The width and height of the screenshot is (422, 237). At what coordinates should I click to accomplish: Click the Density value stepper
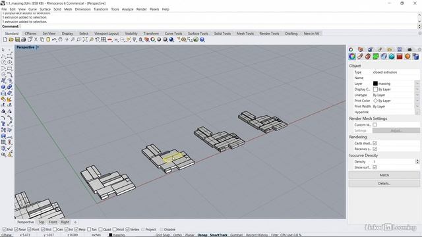(x=417, y=161)
